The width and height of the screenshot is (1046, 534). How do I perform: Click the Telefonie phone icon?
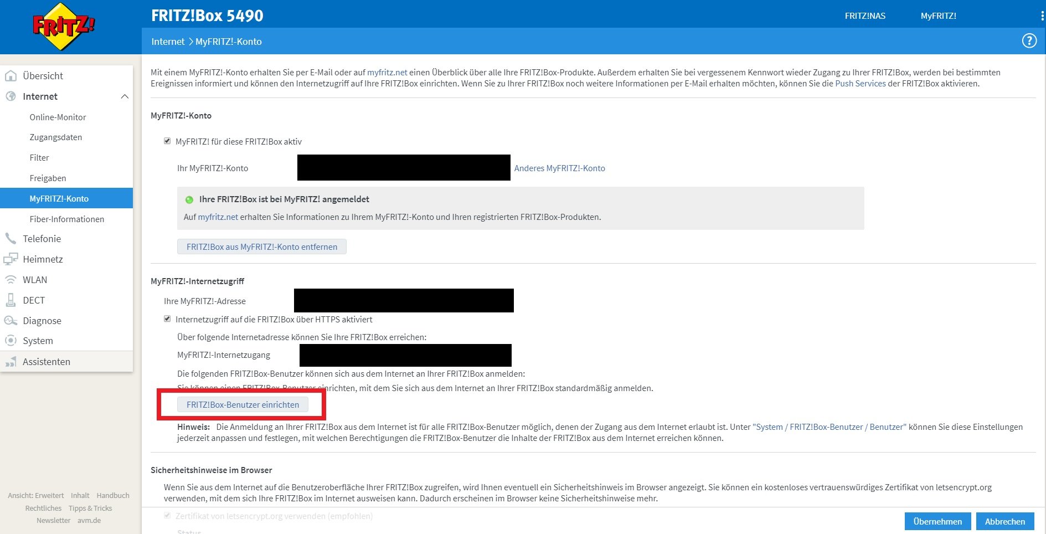(11, 239)
